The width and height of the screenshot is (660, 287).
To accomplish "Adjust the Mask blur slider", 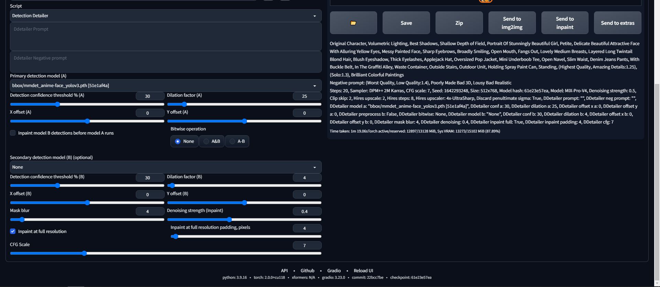I will [87, 220].
